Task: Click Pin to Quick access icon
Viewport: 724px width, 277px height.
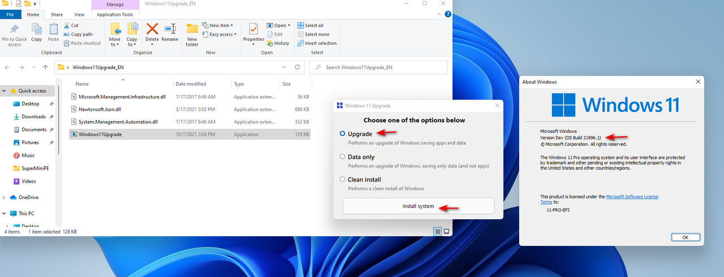Action: coord(14,34)
